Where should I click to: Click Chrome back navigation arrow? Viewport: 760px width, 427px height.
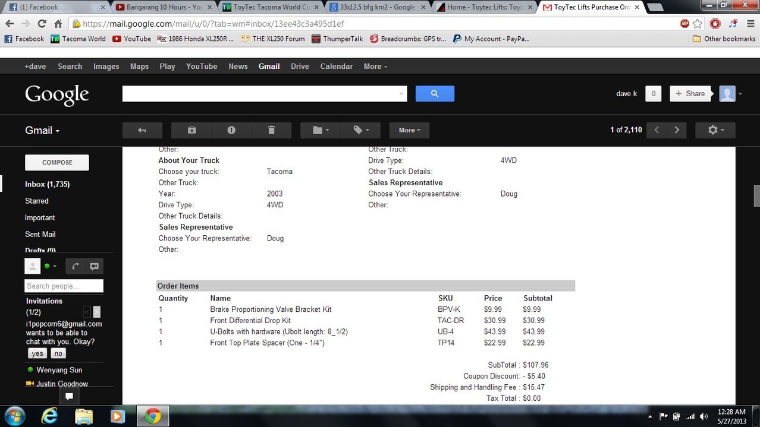coord(10,24)
